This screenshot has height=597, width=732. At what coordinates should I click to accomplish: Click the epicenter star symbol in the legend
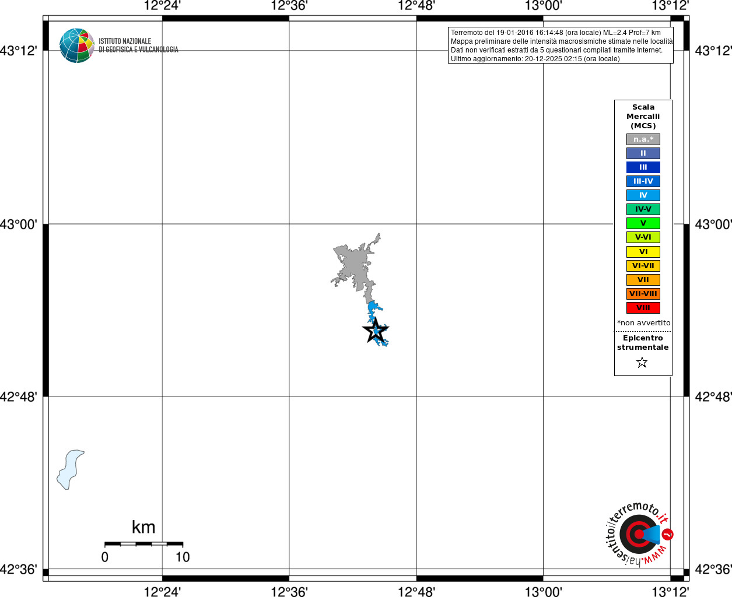642,363
